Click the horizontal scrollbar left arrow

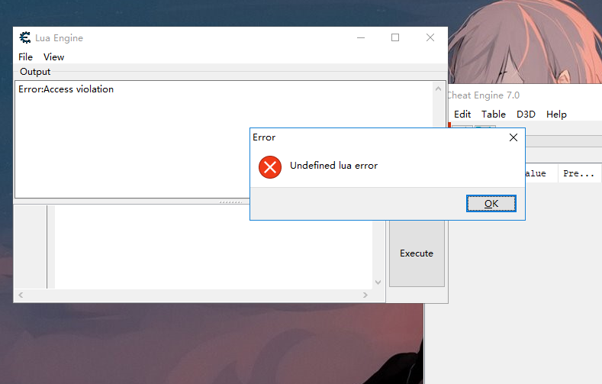[21, 295]
